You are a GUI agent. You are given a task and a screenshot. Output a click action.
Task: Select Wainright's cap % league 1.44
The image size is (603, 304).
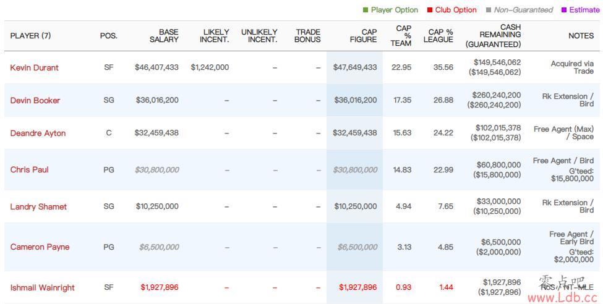446,287
